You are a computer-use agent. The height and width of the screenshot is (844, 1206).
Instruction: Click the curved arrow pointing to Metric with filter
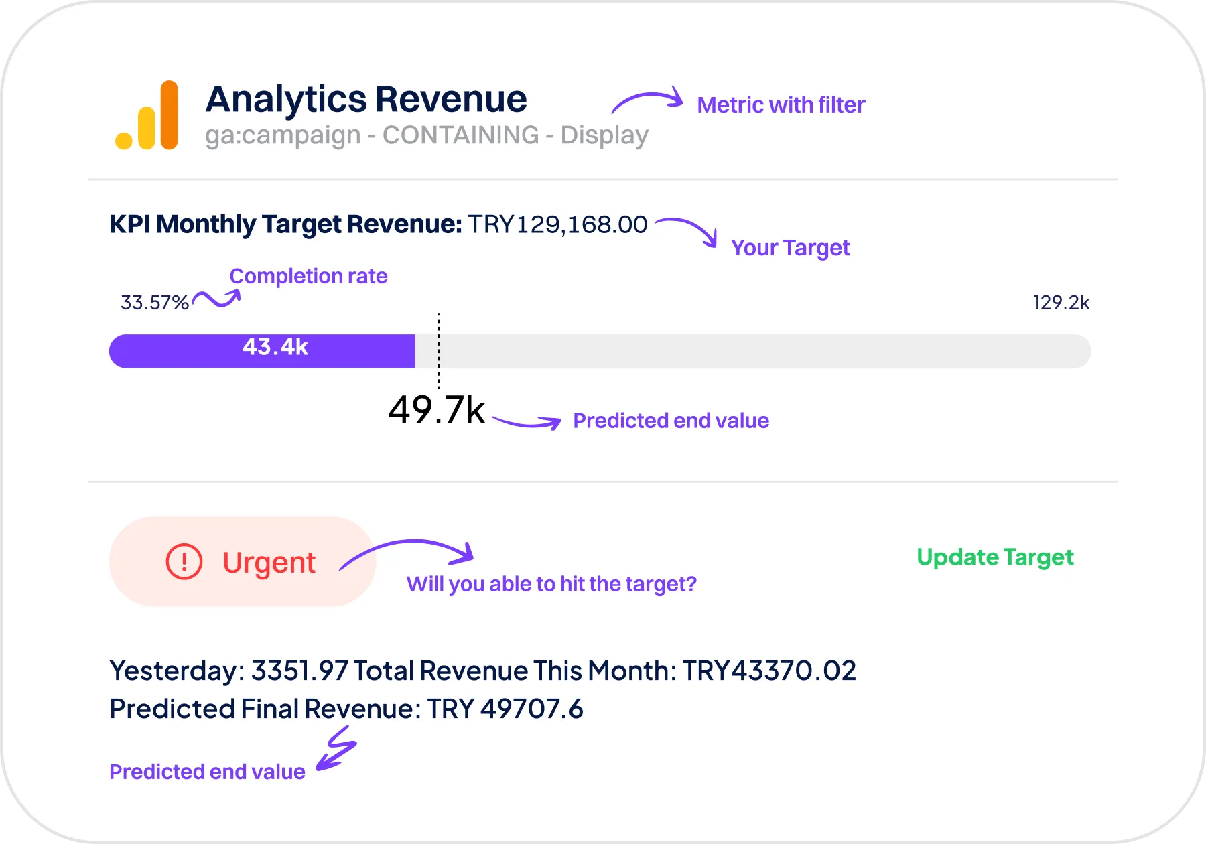(647, 100)
